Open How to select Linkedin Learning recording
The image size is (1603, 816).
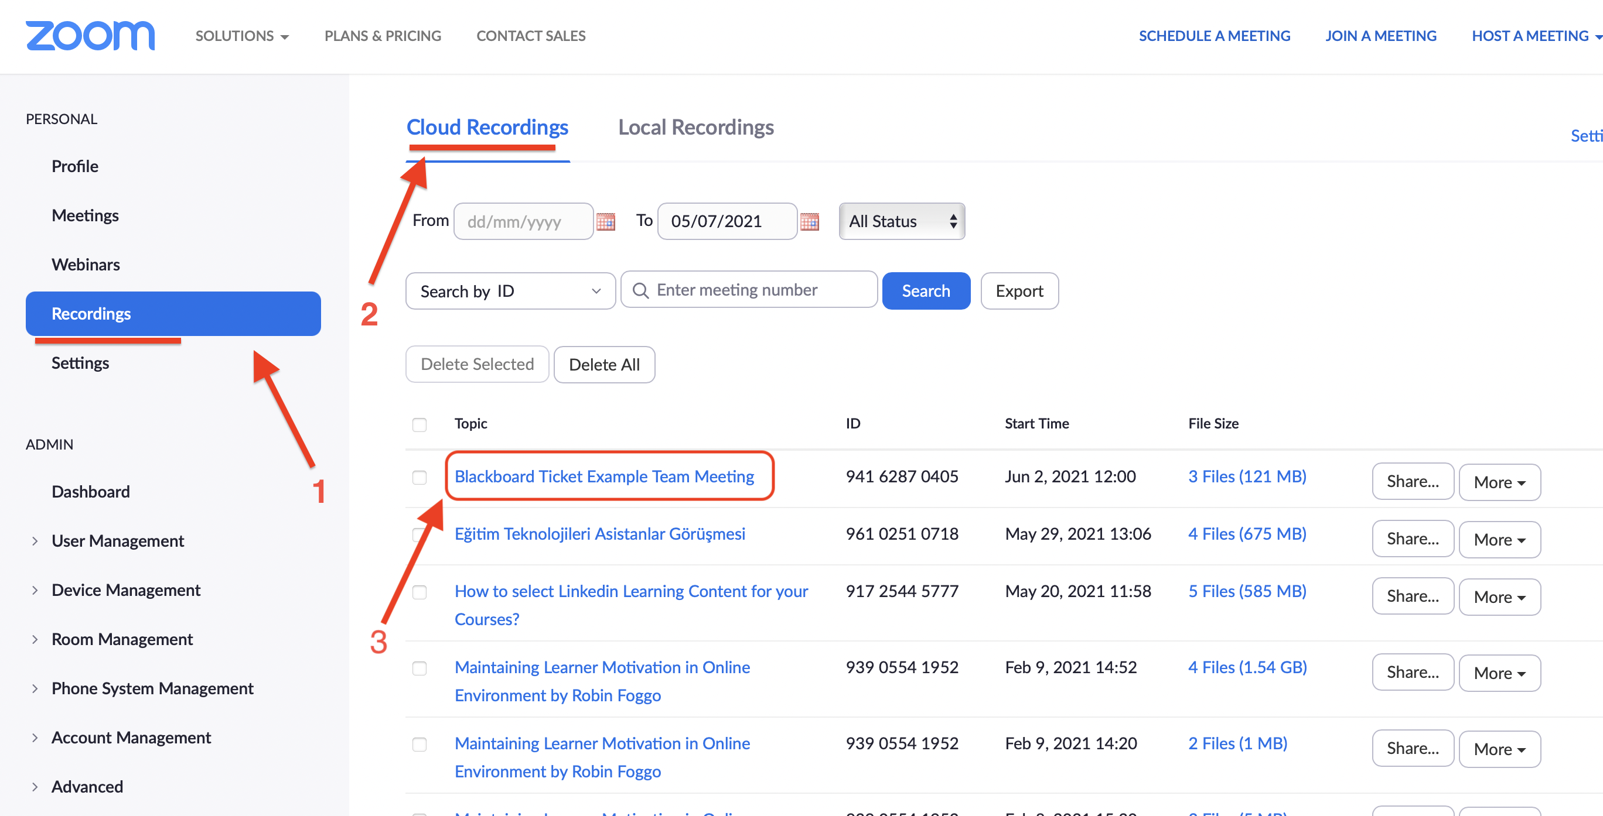coord(631,605)
